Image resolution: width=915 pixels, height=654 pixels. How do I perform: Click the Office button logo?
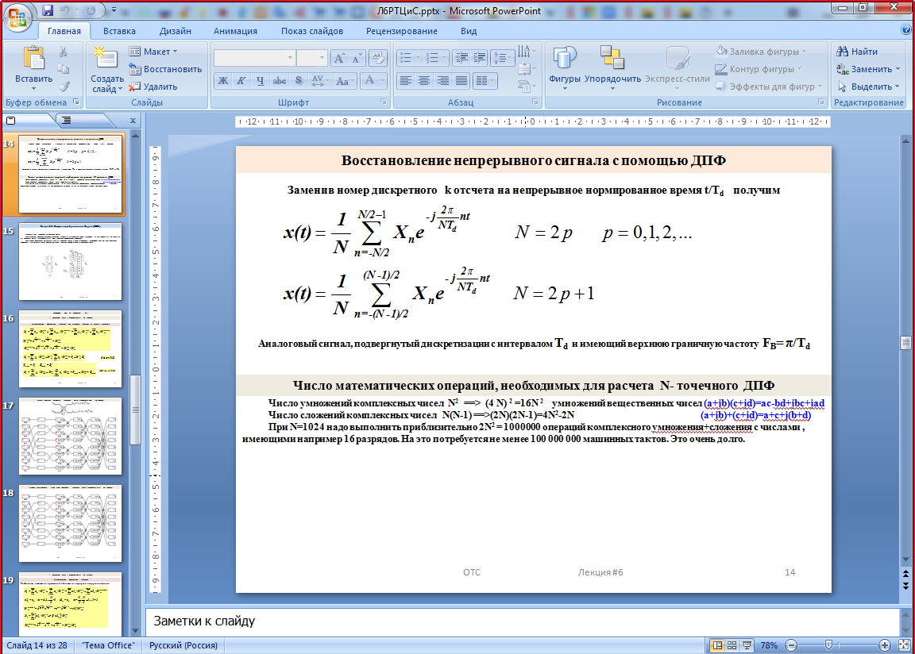tap(19, 16)
